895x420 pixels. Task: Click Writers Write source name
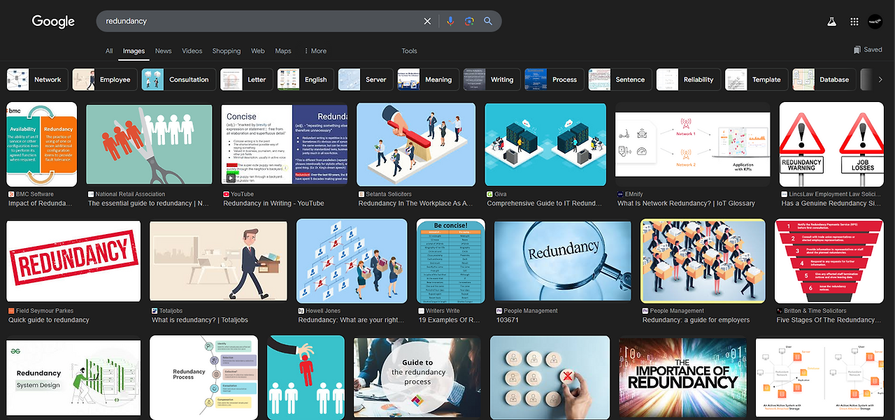443,311
